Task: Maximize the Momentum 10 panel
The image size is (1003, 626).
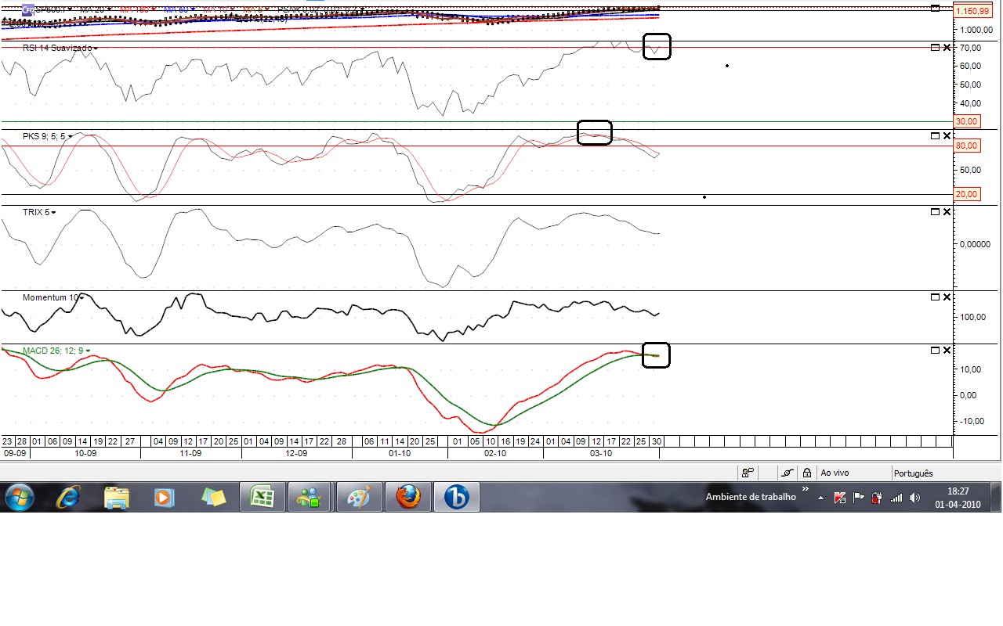Action: [x=935, y=297]
